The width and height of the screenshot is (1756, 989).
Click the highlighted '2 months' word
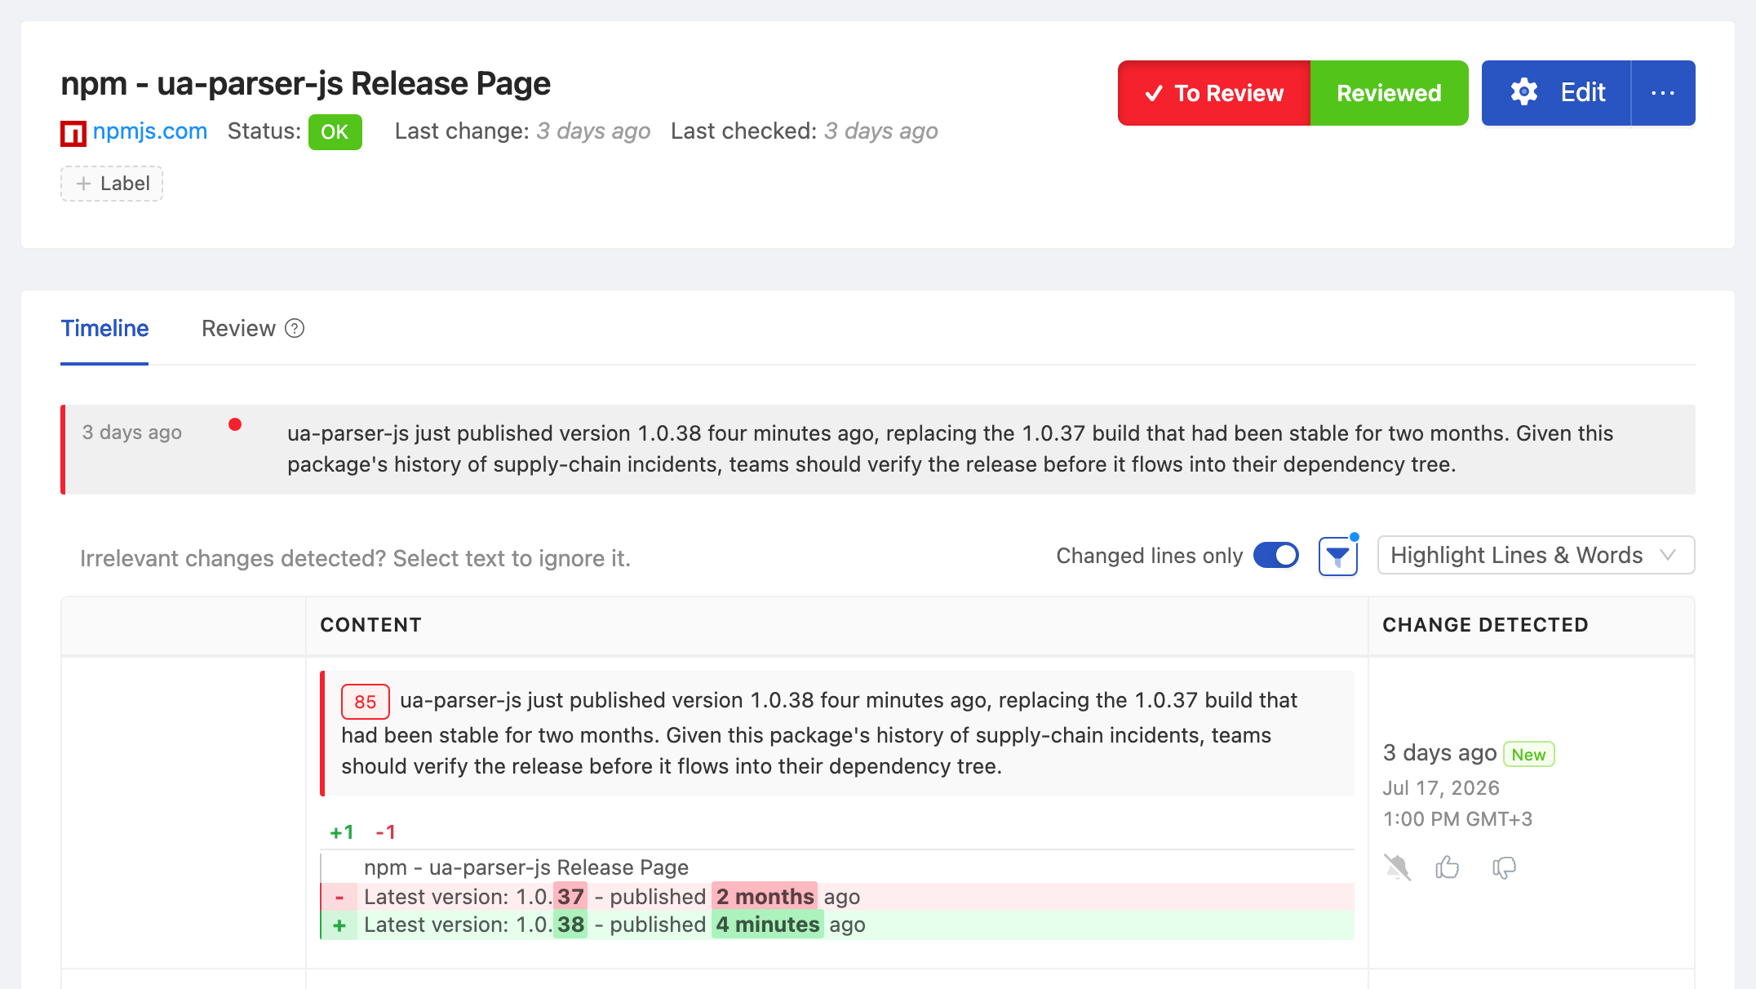click(x=765, y=897)
